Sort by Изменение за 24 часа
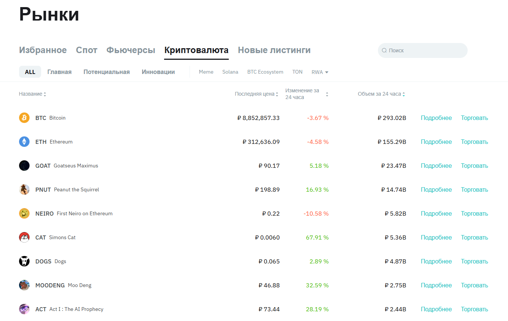Viewport: 508px width, 321px height. tap(307, 94)
